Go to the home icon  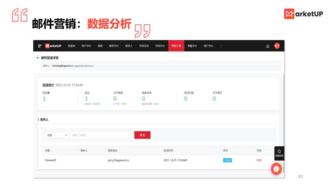click(x=268, y=46)
